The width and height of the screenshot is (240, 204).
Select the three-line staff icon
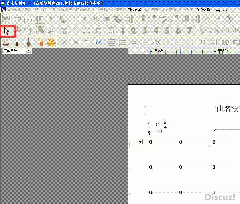[123, 42]
